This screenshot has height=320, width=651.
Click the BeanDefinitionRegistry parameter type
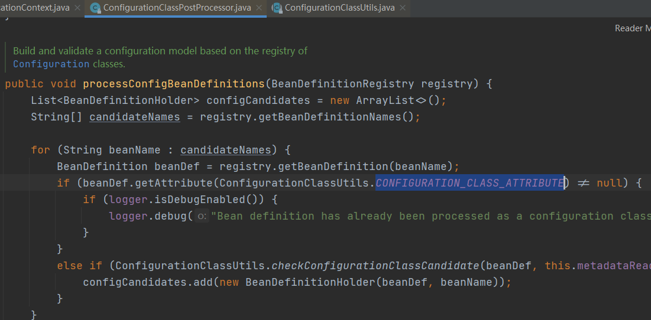point(342,84)
